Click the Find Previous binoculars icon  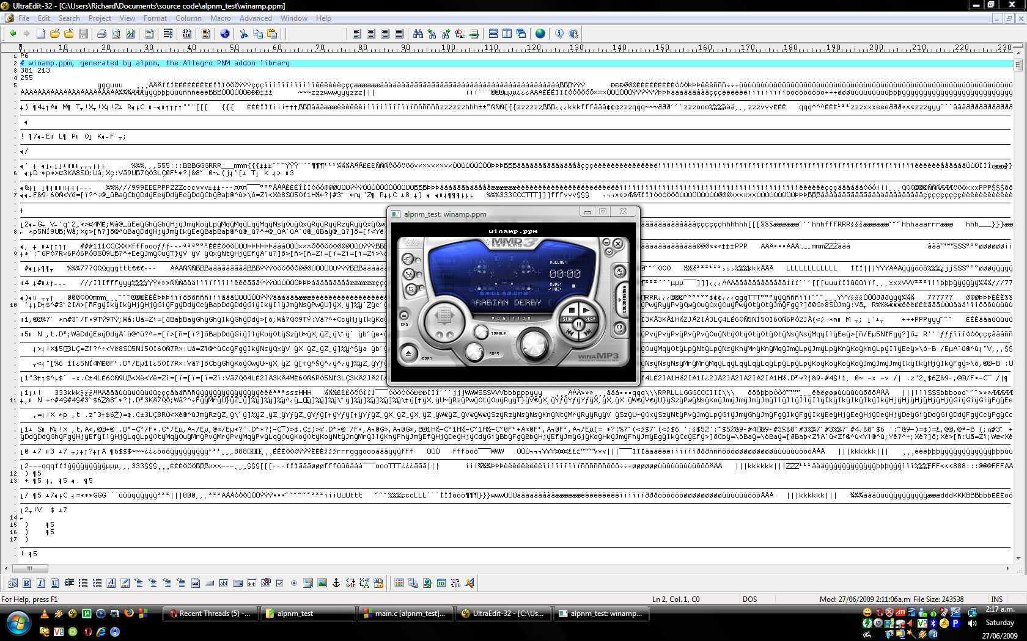432,34
